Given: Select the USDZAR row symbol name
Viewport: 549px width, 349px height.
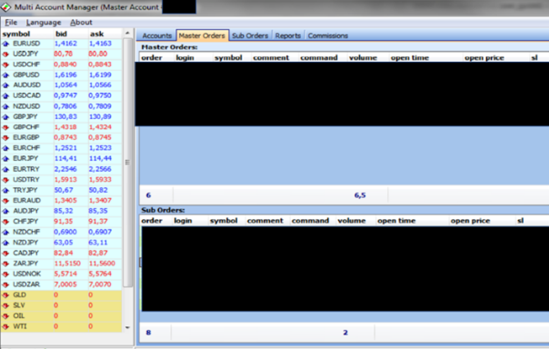Looking at the screenshot, I should tap(26, 284).
